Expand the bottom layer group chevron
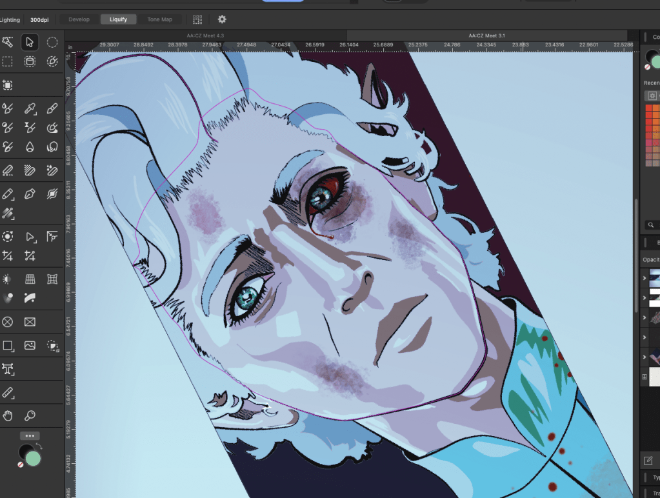Image resolution: width=660 pixels, height=498 pixels. (645, 357)
